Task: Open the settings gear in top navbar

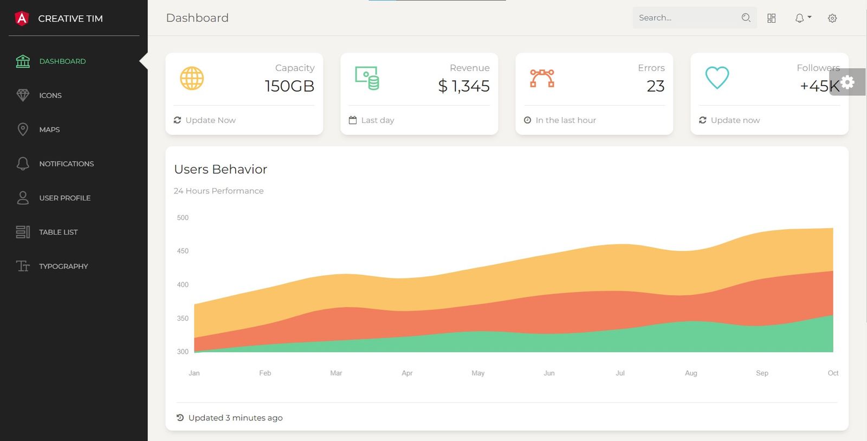Action: tap(832, 18)
